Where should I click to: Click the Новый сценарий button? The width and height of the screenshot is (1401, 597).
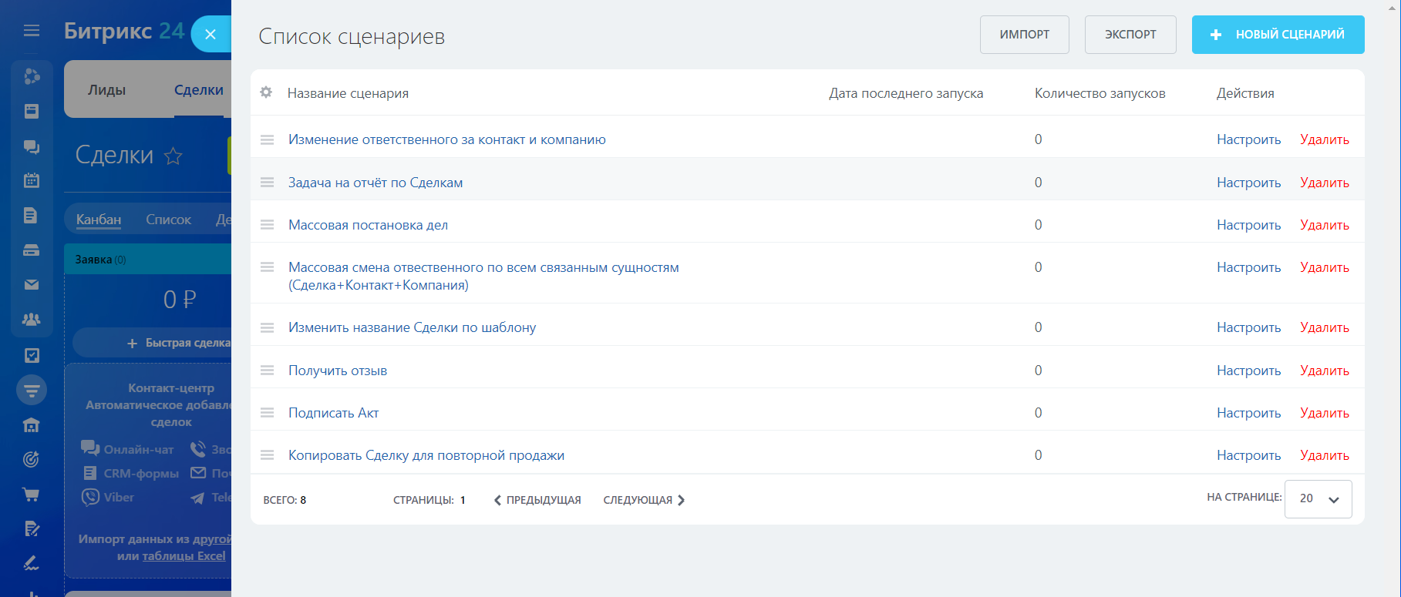tap(1278, 35)
